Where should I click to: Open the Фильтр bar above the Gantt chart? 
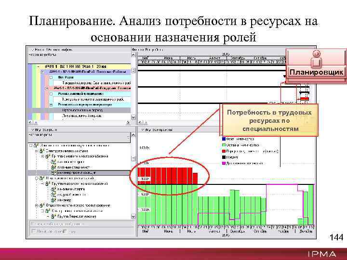(x=148, y=50)
